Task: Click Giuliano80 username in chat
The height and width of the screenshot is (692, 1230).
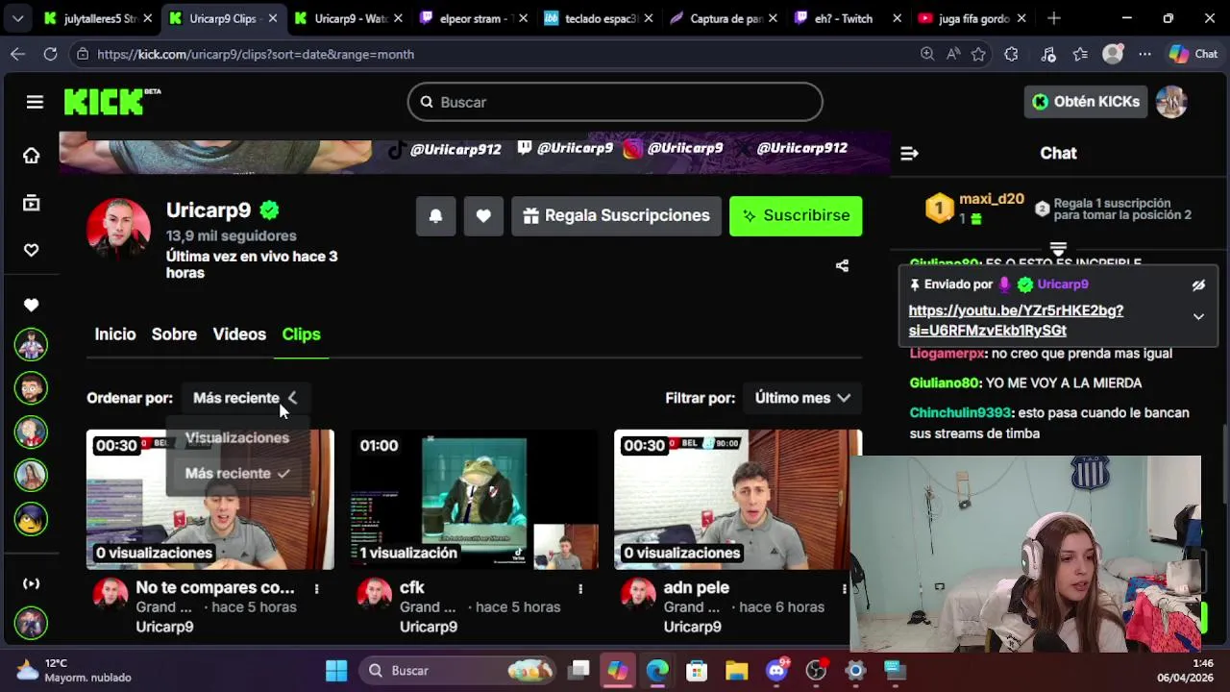Action: tap(946, 383)
